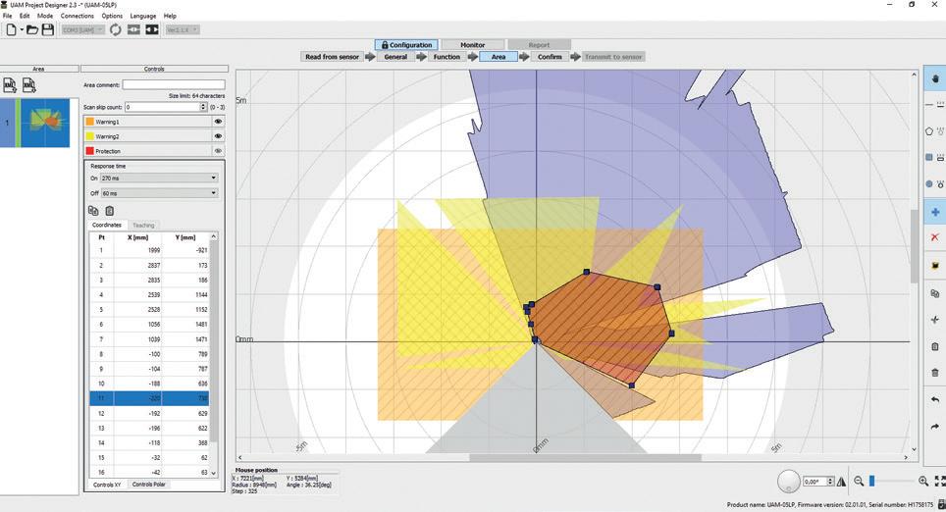Save project with the floppy disk icon
Screen dimensions: 946x512
pyautogui.click(x=48, y=29)
